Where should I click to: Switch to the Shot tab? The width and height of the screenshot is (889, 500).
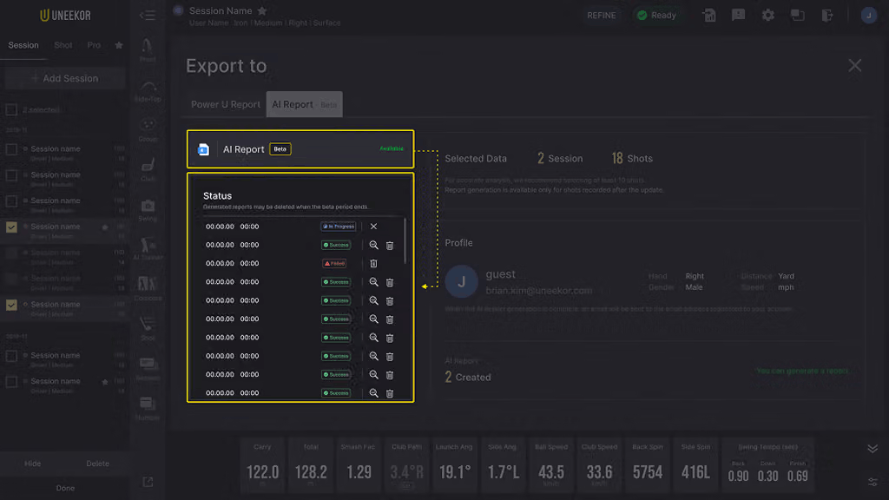pyautogui.click(x=63, y=45)
